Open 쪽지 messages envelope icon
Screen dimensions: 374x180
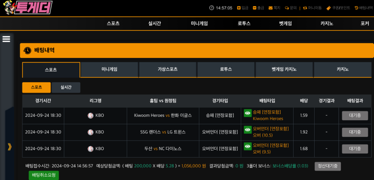[271, 8]
